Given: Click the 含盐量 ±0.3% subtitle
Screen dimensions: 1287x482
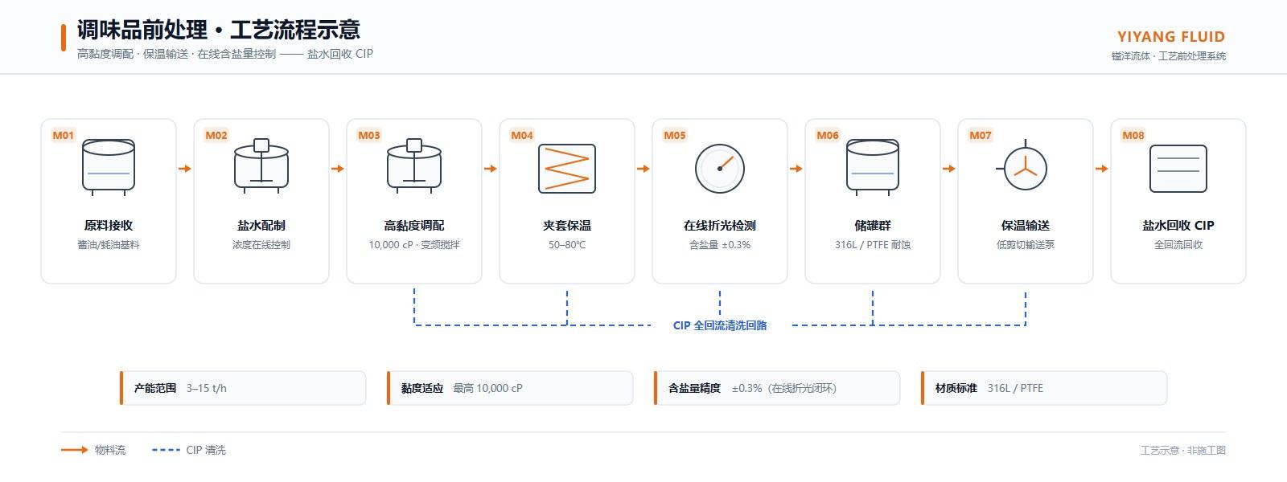Looking at the screenshot, I should 720,245.
